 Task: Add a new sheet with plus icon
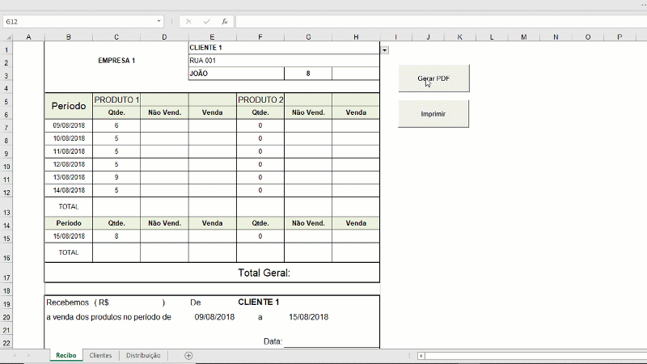click(x=188, y=355)
